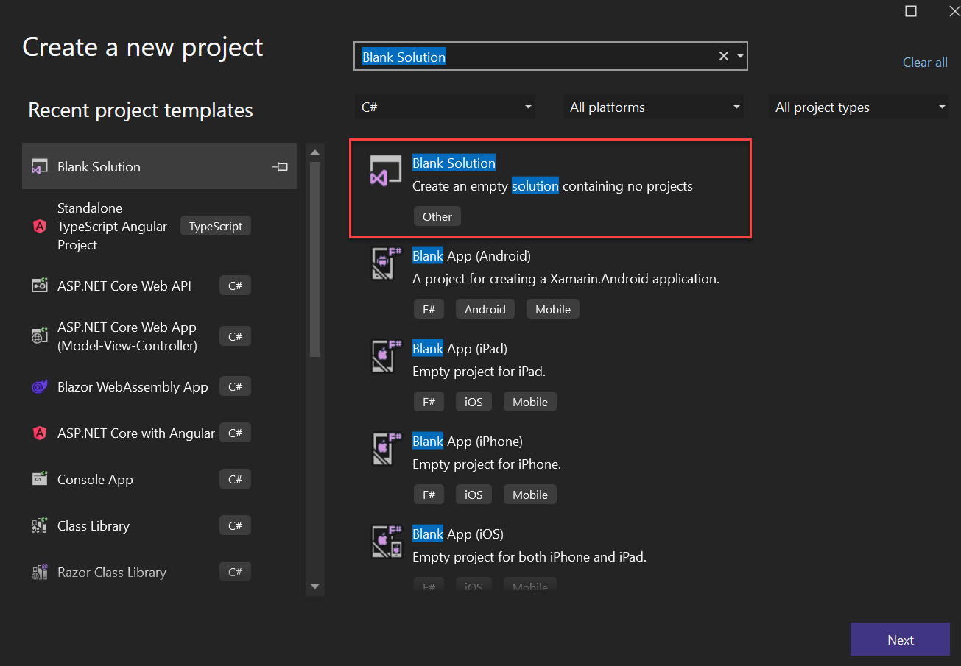The width and height of the screenshot is (961, 666).
Task: Click the Blank Solution result's Visual Studio icon
Action: (386, 171)
